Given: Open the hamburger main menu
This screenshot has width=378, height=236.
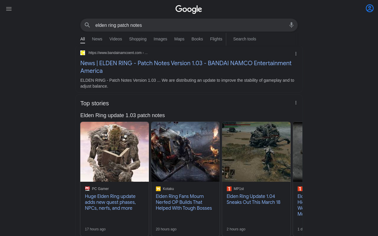Looking at the screenshot, I should tap(9, 9).
